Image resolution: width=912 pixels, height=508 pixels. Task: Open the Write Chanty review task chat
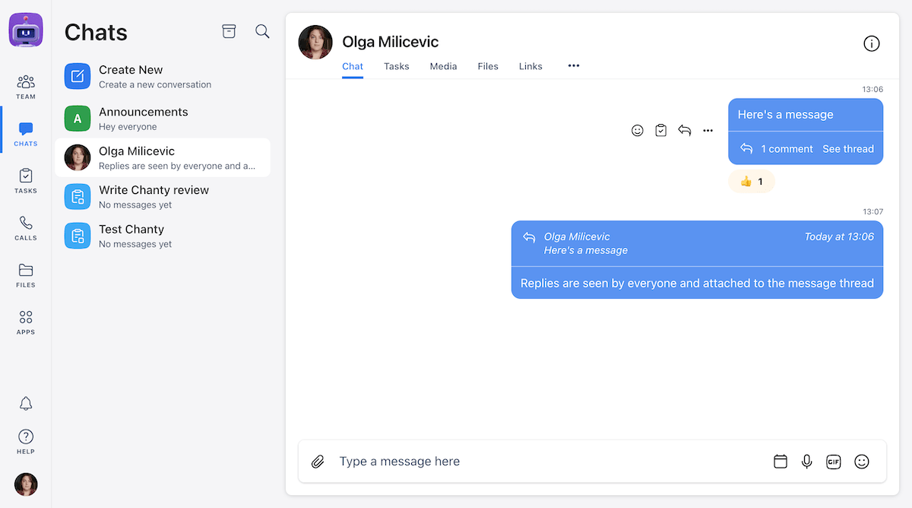coord(163,197)
